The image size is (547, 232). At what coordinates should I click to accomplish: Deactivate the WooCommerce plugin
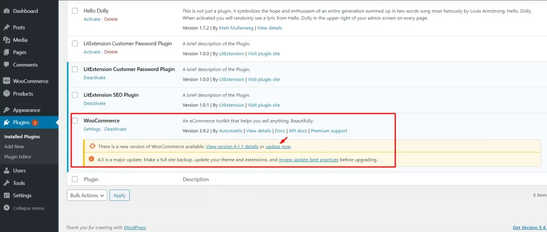tap(115, 129)
